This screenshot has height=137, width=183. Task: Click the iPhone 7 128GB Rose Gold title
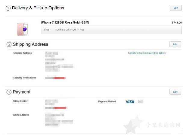click(x=65, y=22)
